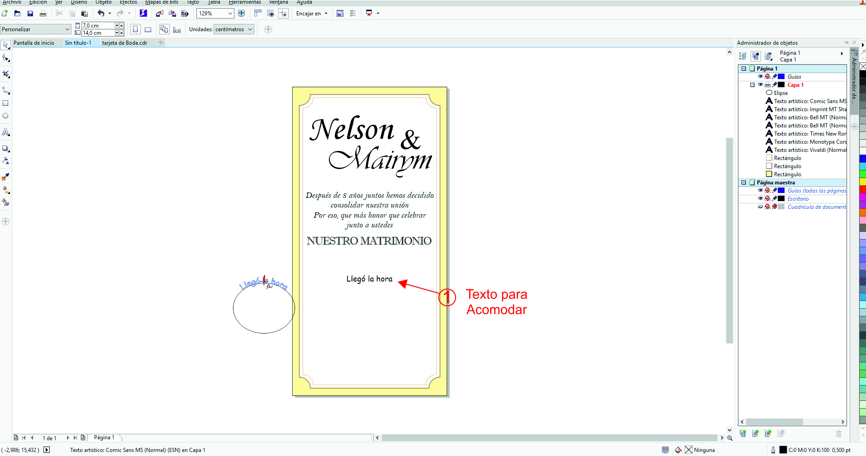The width and height of the screenshot is (866, 456).
Task: Open the Unidades centímetros dropdown
Action: coord(250,29)
